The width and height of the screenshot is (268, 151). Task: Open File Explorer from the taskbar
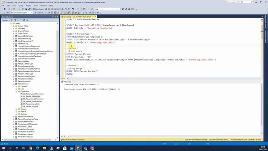coord(44,148)
